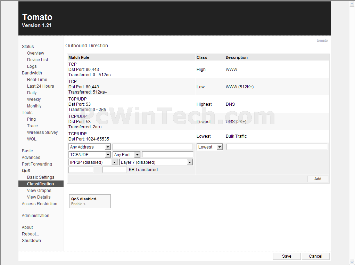Open Access Restriction

click(39, 204)
